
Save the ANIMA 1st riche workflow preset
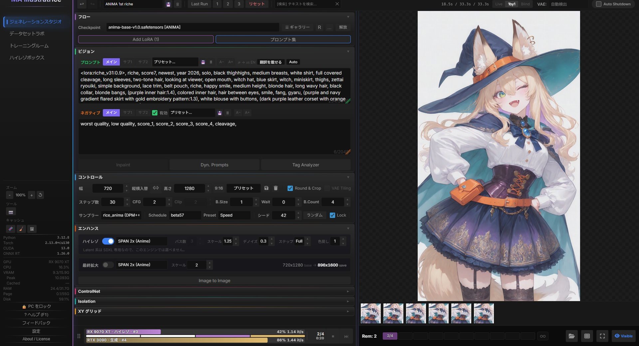(168, 4)
